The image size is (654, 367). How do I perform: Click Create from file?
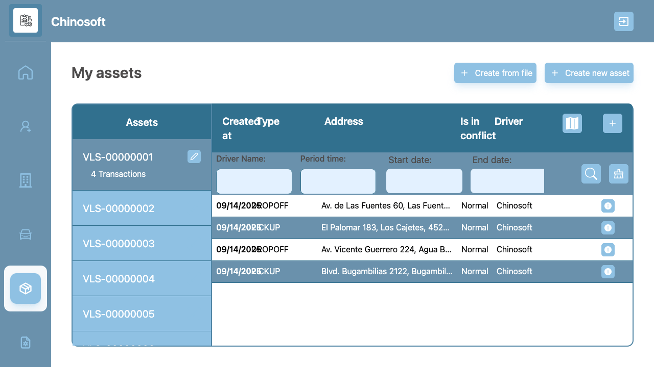click(x=495, y=73)
